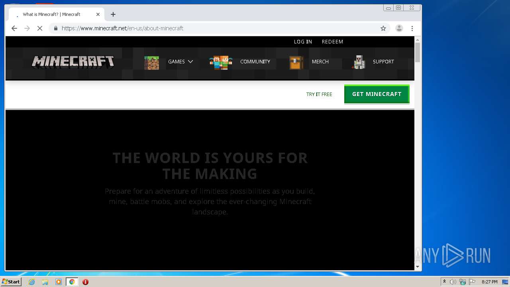Viewport: 510px width, 287px height.
Task: Go back with browser back arrow
Action: pyautogui.click(x=14, y=28)
